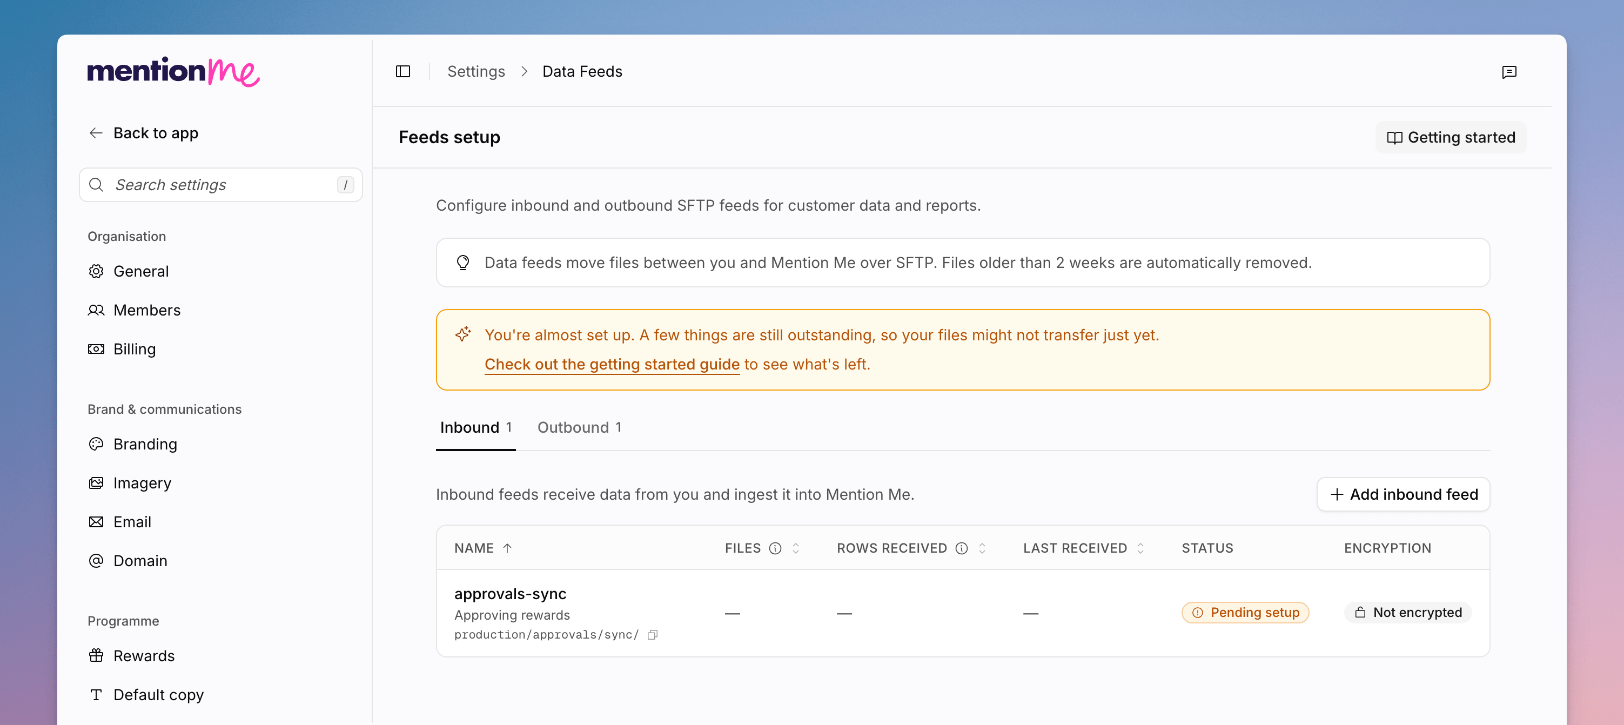The image size is (1624, 725).
Task: Click the Approving rewards description
Action: click(x=512, y=615)
